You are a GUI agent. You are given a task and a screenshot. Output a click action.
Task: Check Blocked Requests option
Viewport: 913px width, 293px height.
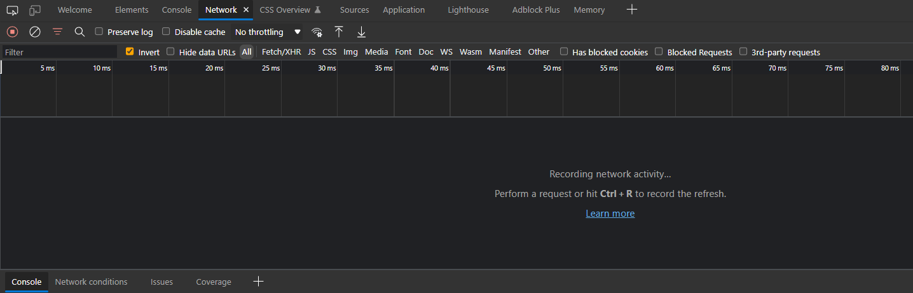[659, 51]
